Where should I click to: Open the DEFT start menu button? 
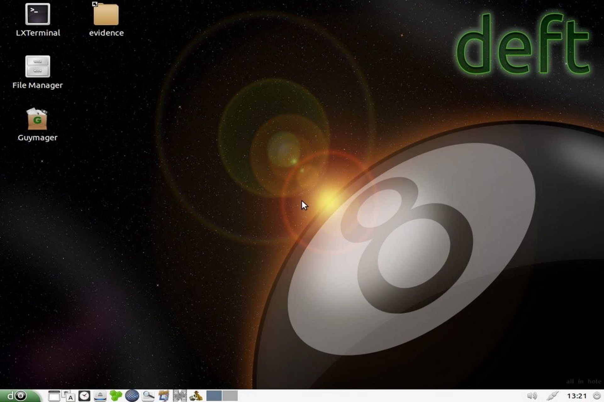pos(20,396)
